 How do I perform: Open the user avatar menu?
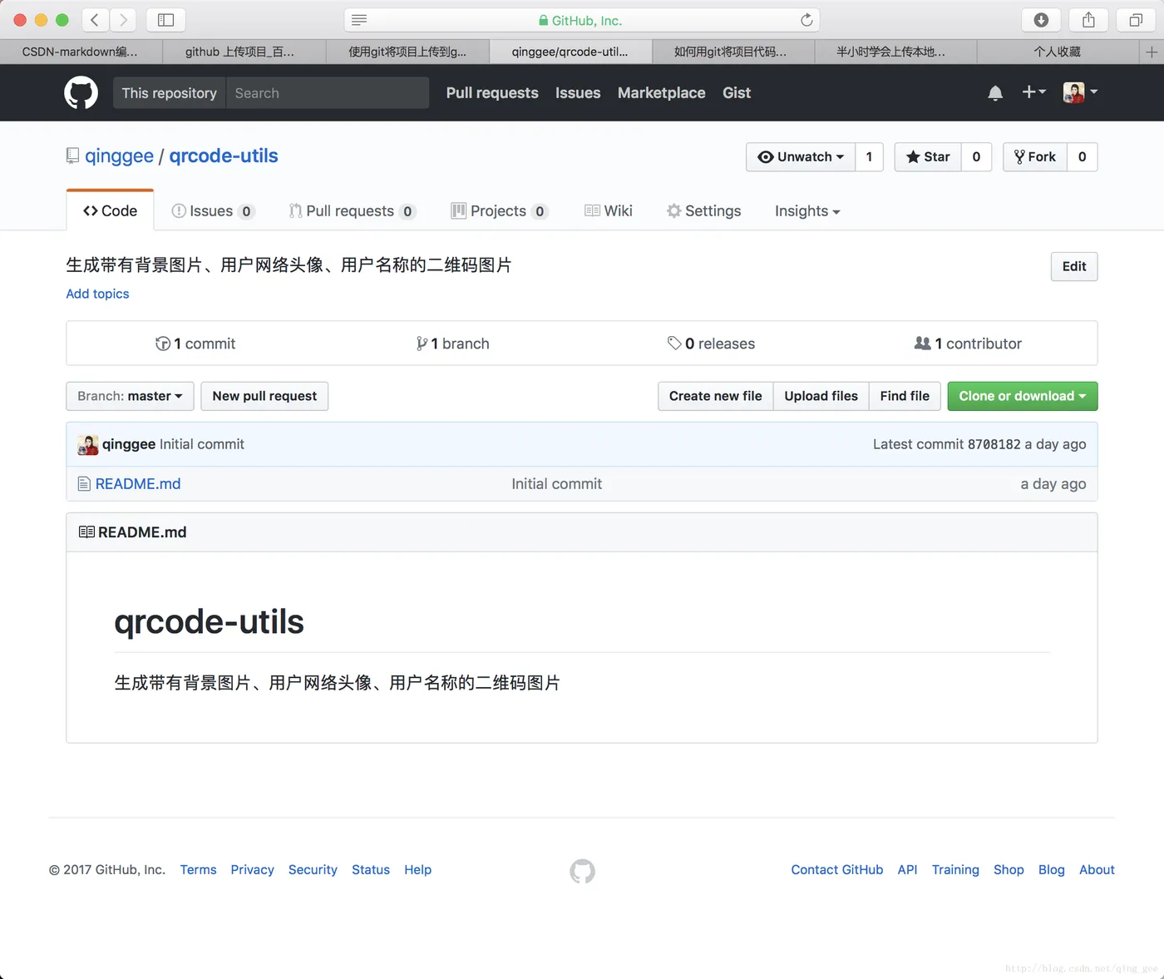(1080, 92)
